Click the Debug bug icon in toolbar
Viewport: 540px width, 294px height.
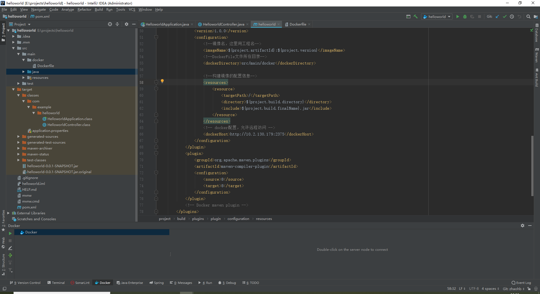(465, 17)
